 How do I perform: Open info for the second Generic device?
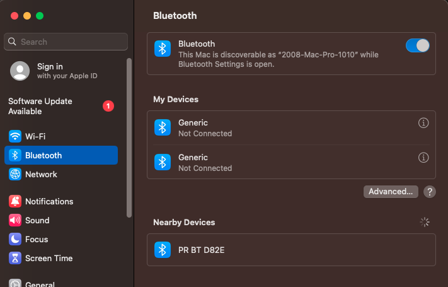pyautogui.click(x=423, y=158)
